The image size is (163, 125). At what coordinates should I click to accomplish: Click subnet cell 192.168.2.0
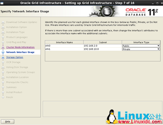[103, 46]
